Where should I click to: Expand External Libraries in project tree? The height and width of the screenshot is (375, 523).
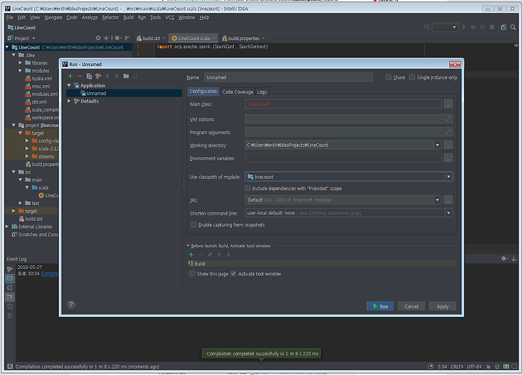point(7,227)
